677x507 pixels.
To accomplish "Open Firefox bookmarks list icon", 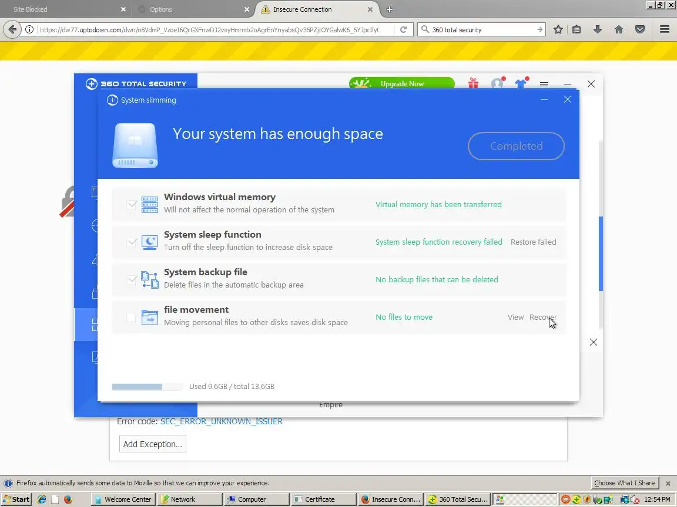I will coord(577,29).
